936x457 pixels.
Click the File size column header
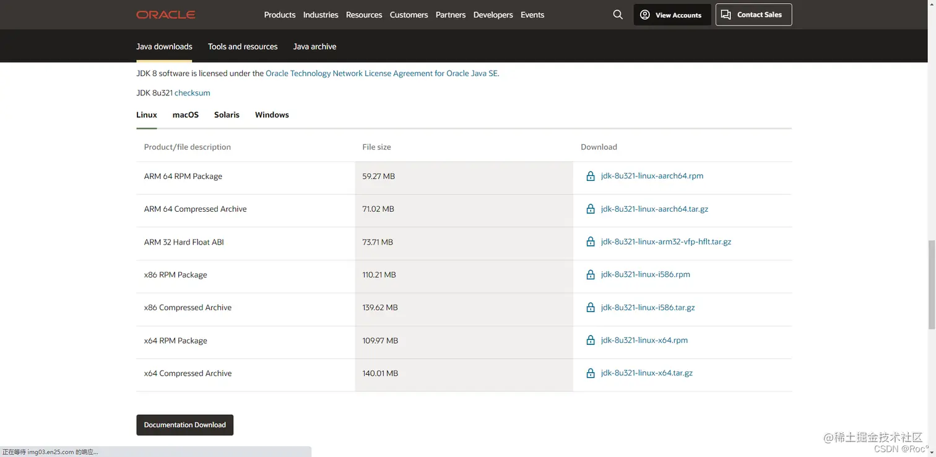(x=376, y=147)
